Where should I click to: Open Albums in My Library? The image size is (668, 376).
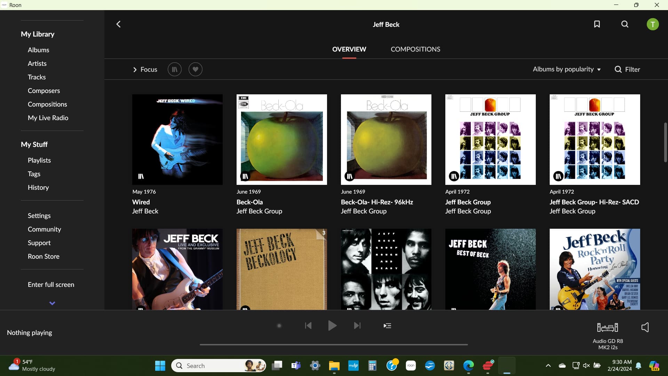[38, 50]
